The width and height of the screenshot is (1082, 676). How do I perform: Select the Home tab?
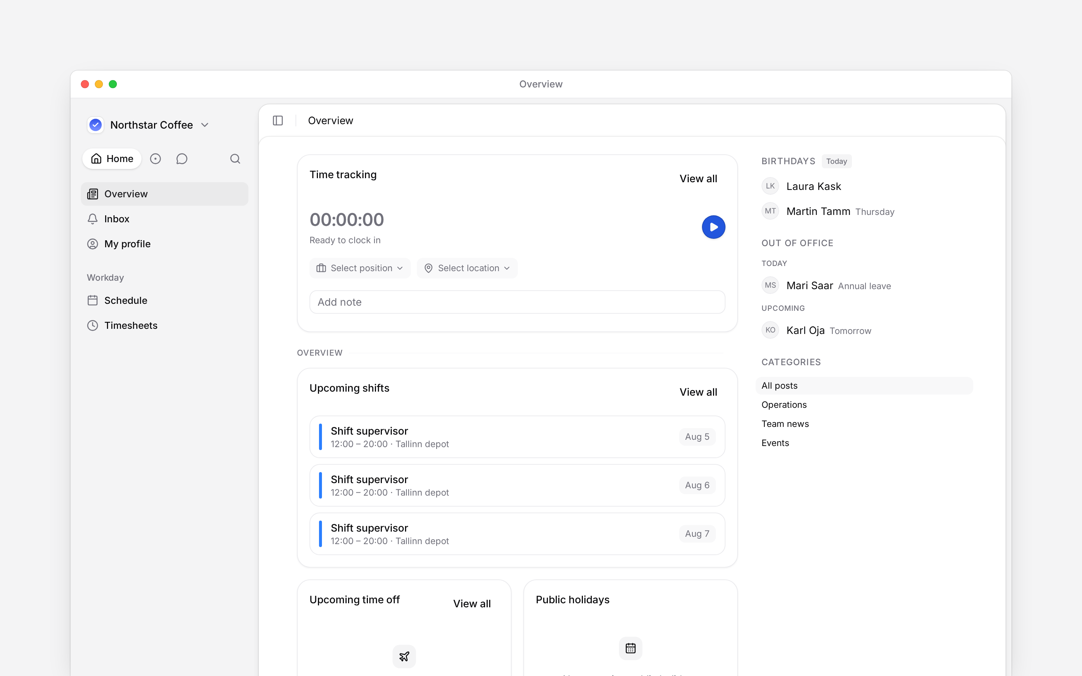(112, 159)
